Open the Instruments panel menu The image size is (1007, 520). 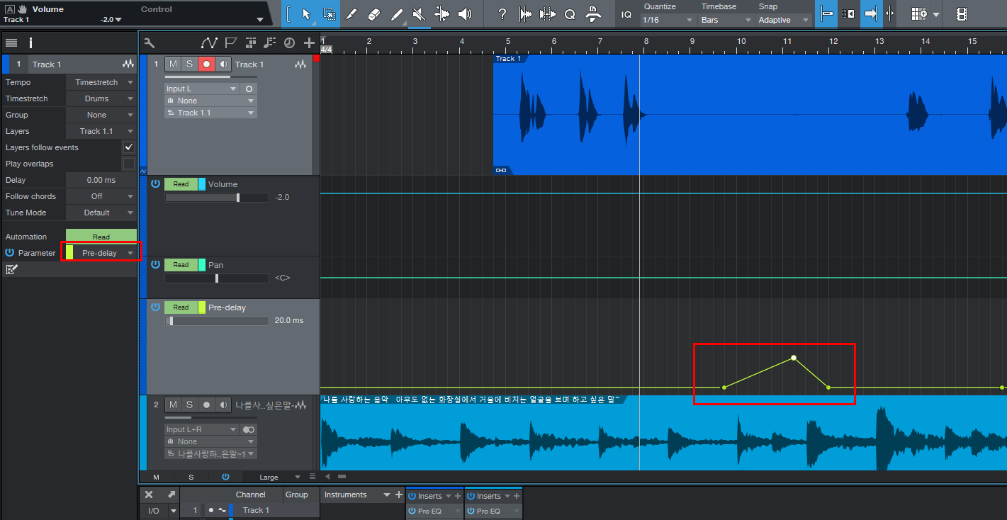(x=386, y=494)
